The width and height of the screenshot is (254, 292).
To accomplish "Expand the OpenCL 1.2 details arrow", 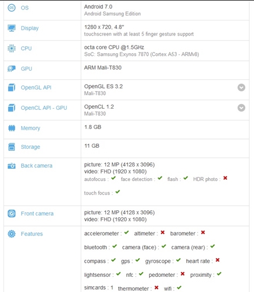I will coord(241,107).
